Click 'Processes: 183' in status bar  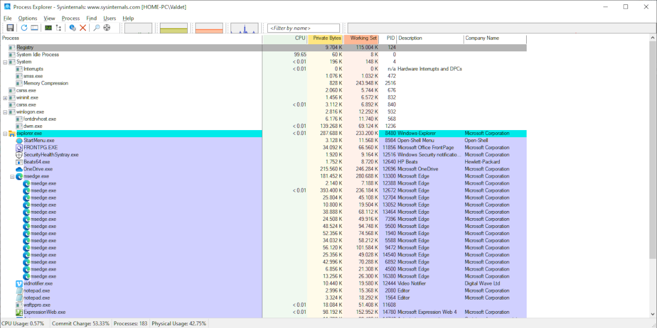coord(130,324)
